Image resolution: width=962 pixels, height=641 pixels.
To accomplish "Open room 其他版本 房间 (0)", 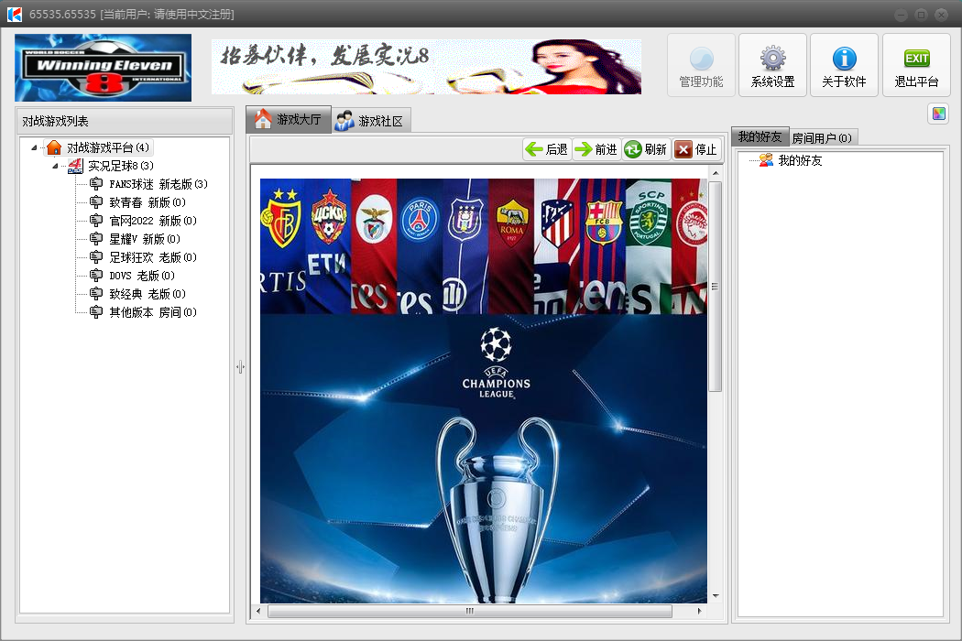I will click(x=153, y=313).
